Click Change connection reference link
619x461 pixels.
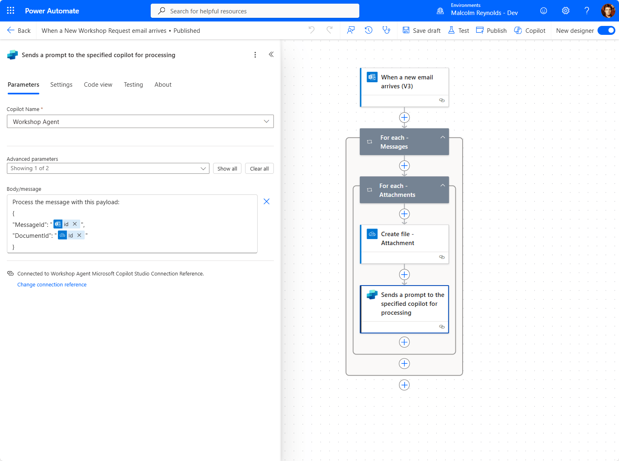(x=52, y=285)
